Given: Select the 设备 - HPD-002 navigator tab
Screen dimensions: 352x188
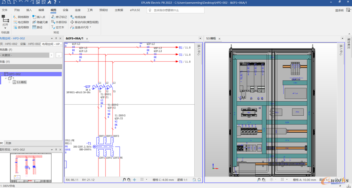Looking at the screenshot, I should click(x=30, y=44).
